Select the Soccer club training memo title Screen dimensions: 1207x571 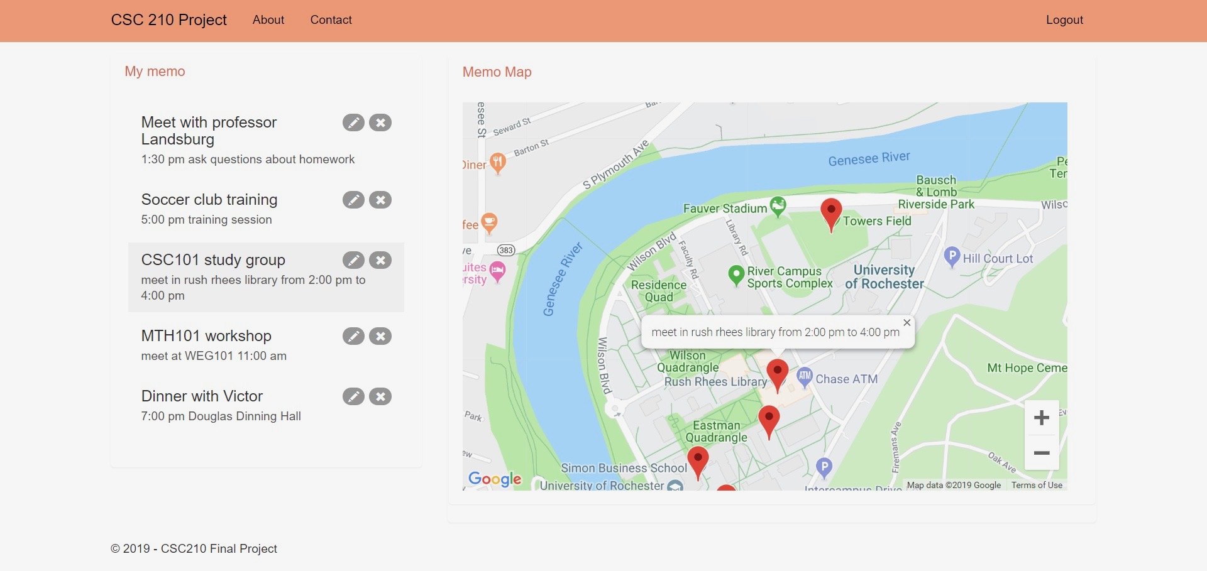[209, 200]
